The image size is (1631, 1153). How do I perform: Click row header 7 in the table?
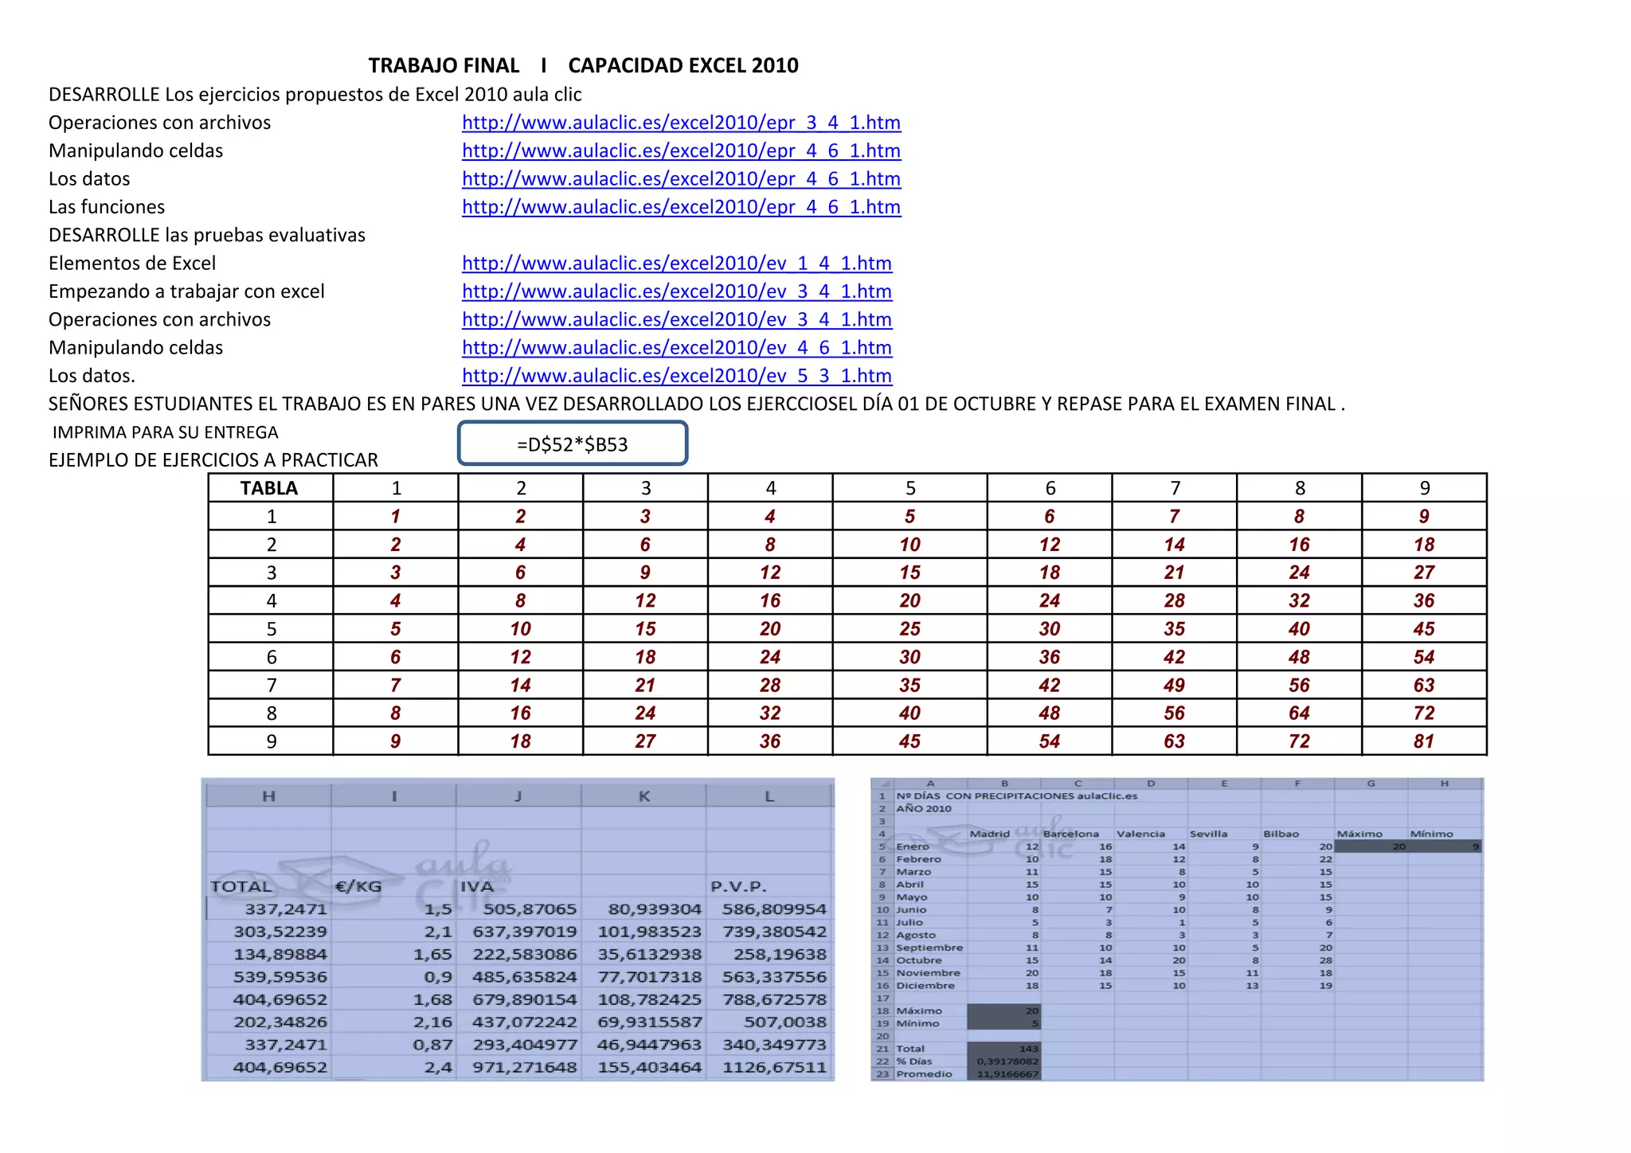click(271, 686)
